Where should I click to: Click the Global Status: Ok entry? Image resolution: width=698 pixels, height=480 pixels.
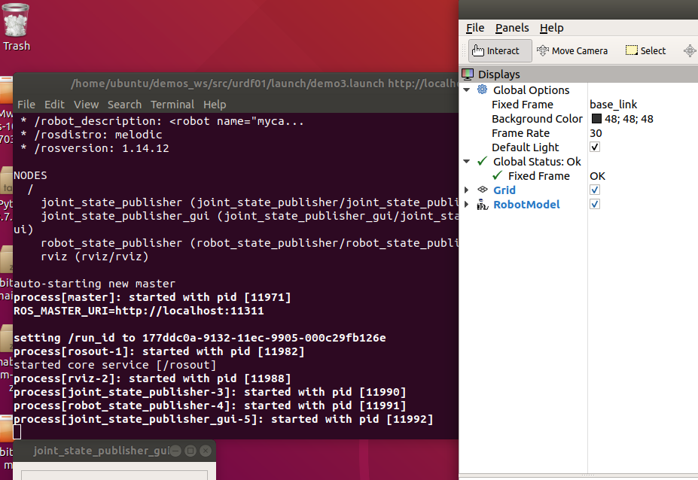click(537, 161)
